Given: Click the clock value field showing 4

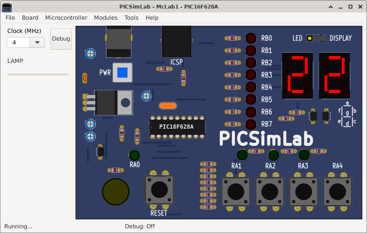Looking at the screenshot, I should 18,42.
